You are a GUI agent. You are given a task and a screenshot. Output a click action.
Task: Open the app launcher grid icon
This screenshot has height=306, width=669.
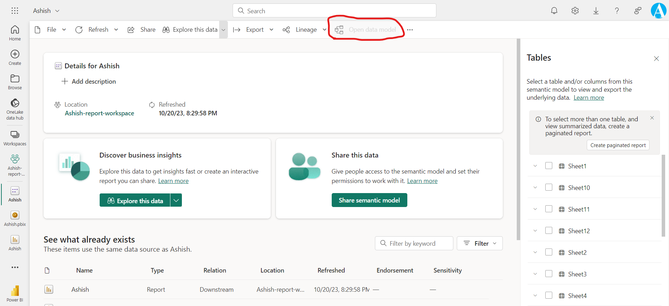click(15, 11)
